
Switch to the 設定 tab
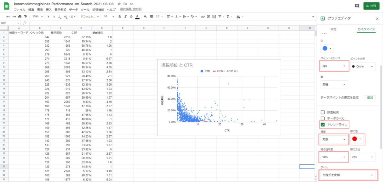(333, 29)
